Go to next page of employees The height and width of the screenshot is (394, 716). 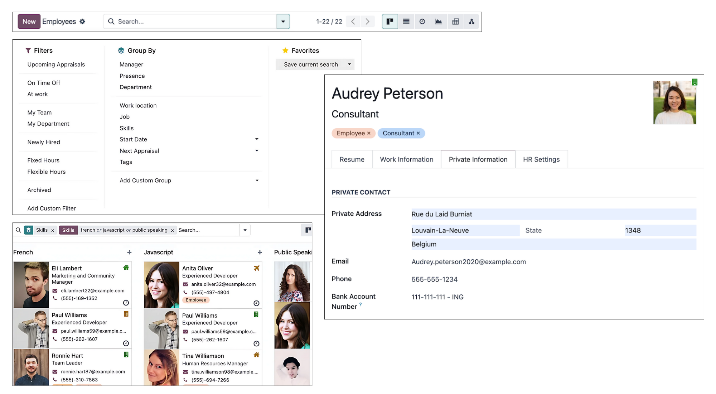(367, 21)
